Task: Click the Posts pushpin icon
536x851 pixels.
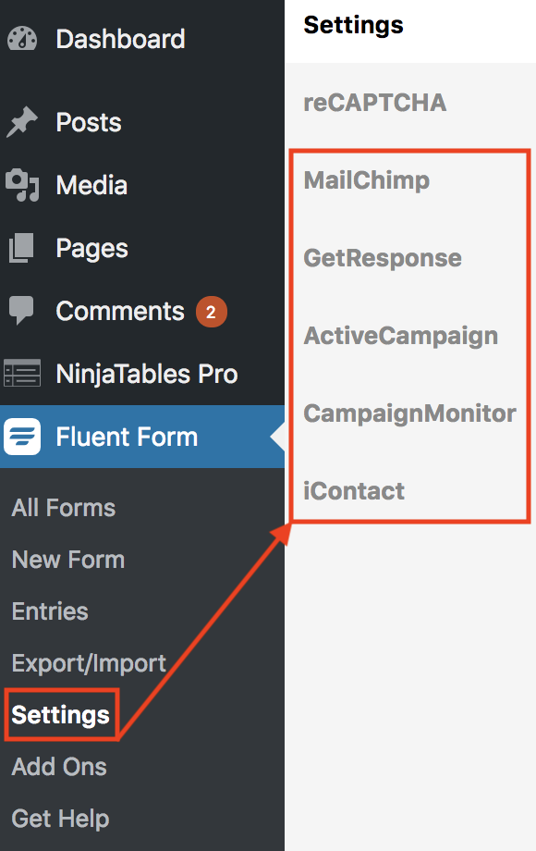Action: pyautogui.click(x=22, y=122)
